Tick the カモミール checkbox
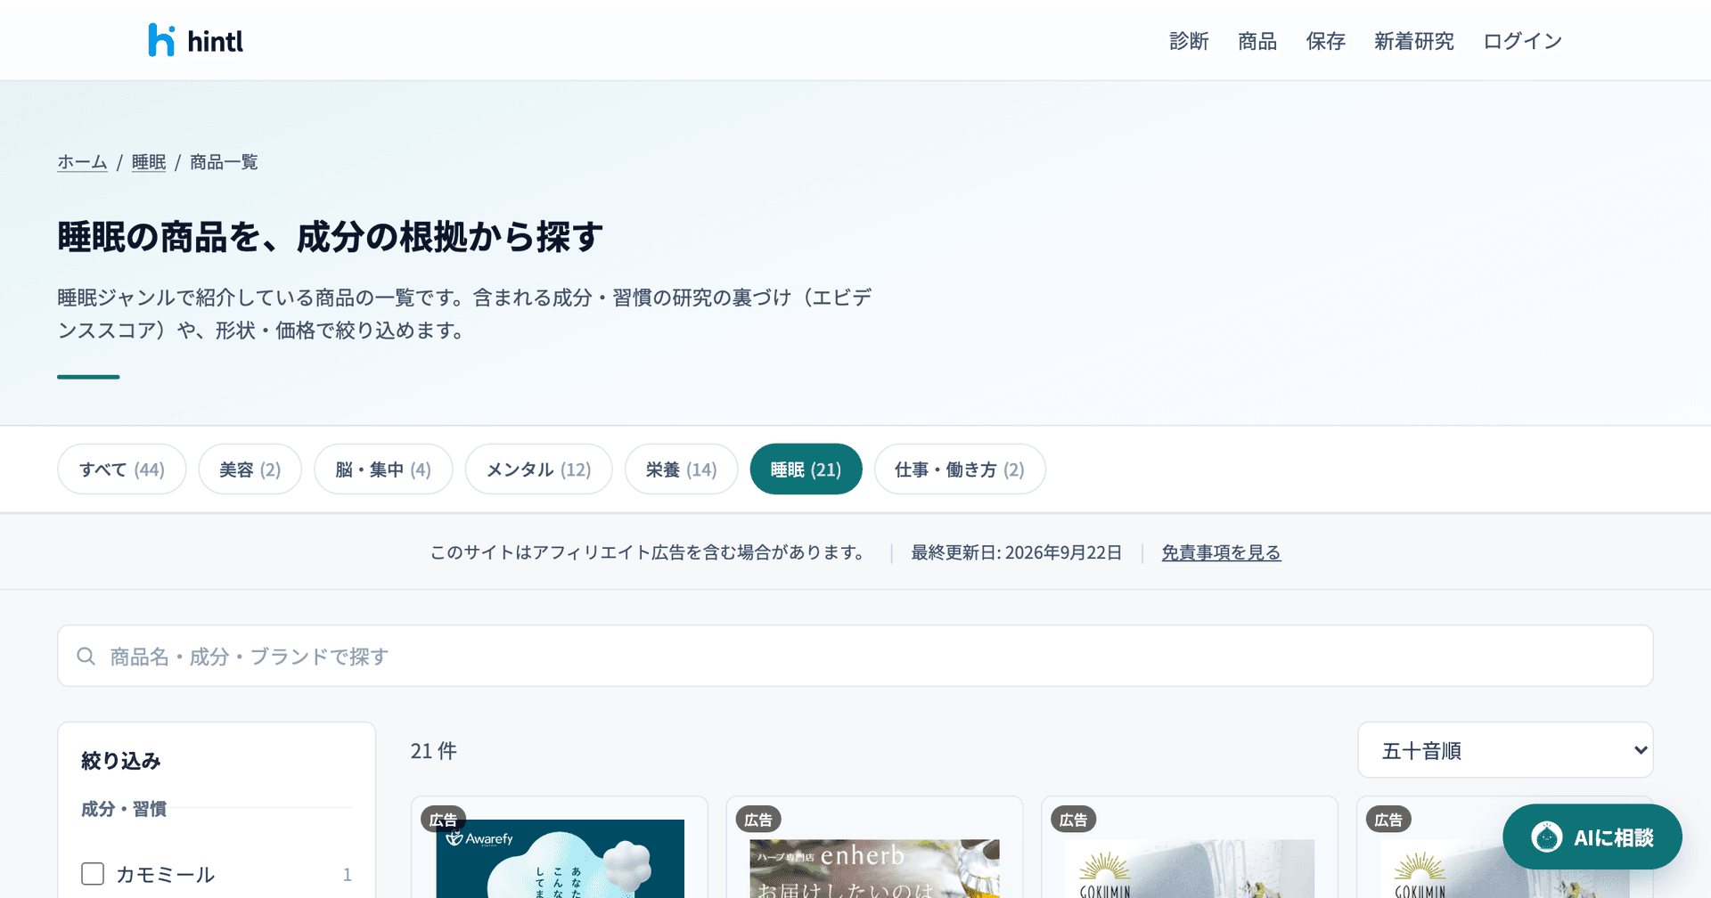The width and height of the screenshot is (1711, 898). 93,874
